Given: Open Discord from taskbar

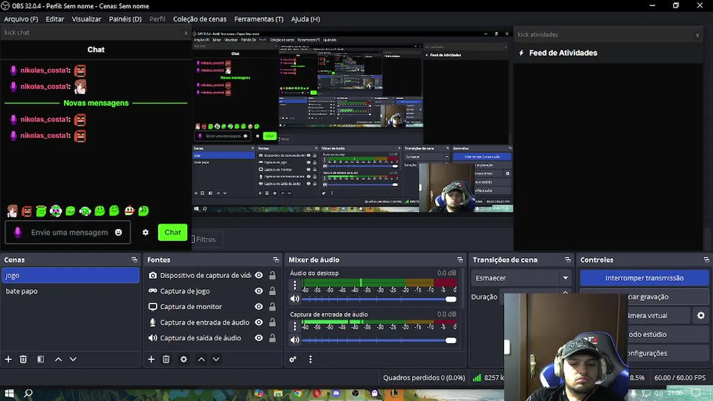Looking at the screenshot, I should (336, 394).
